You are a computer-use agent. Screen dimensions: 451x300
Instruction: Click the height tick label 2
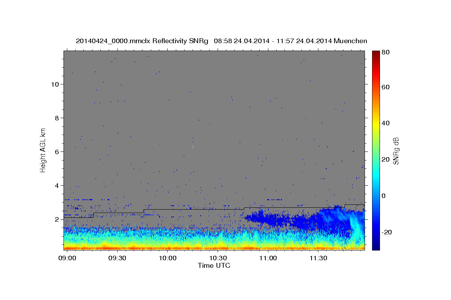click(57, 219)
